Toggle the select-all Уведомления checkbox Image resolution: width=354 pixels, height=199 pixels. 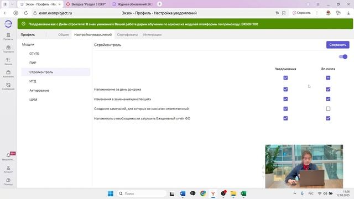coord(285,77)
